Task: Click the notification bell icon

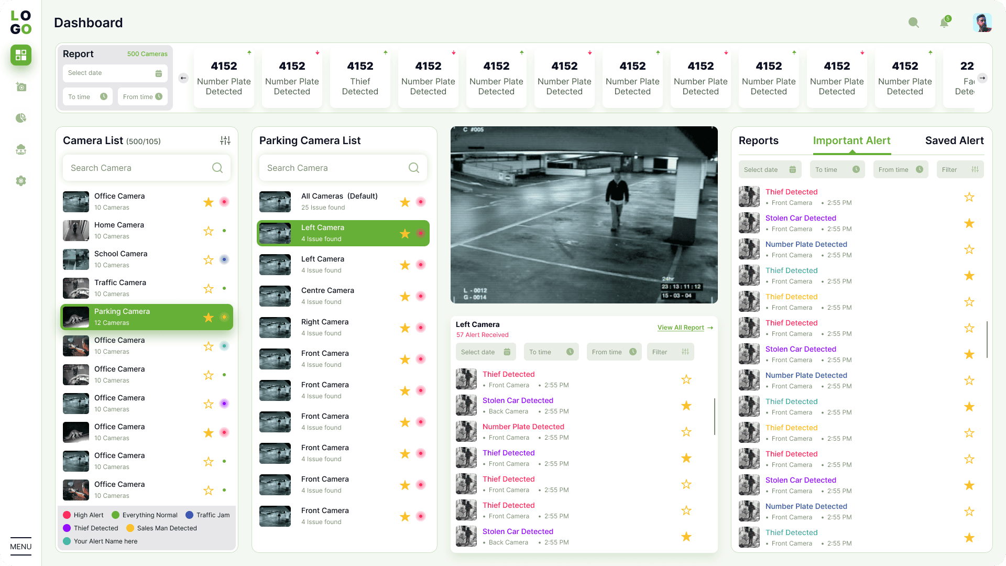Action: click(x=944, y=23)
